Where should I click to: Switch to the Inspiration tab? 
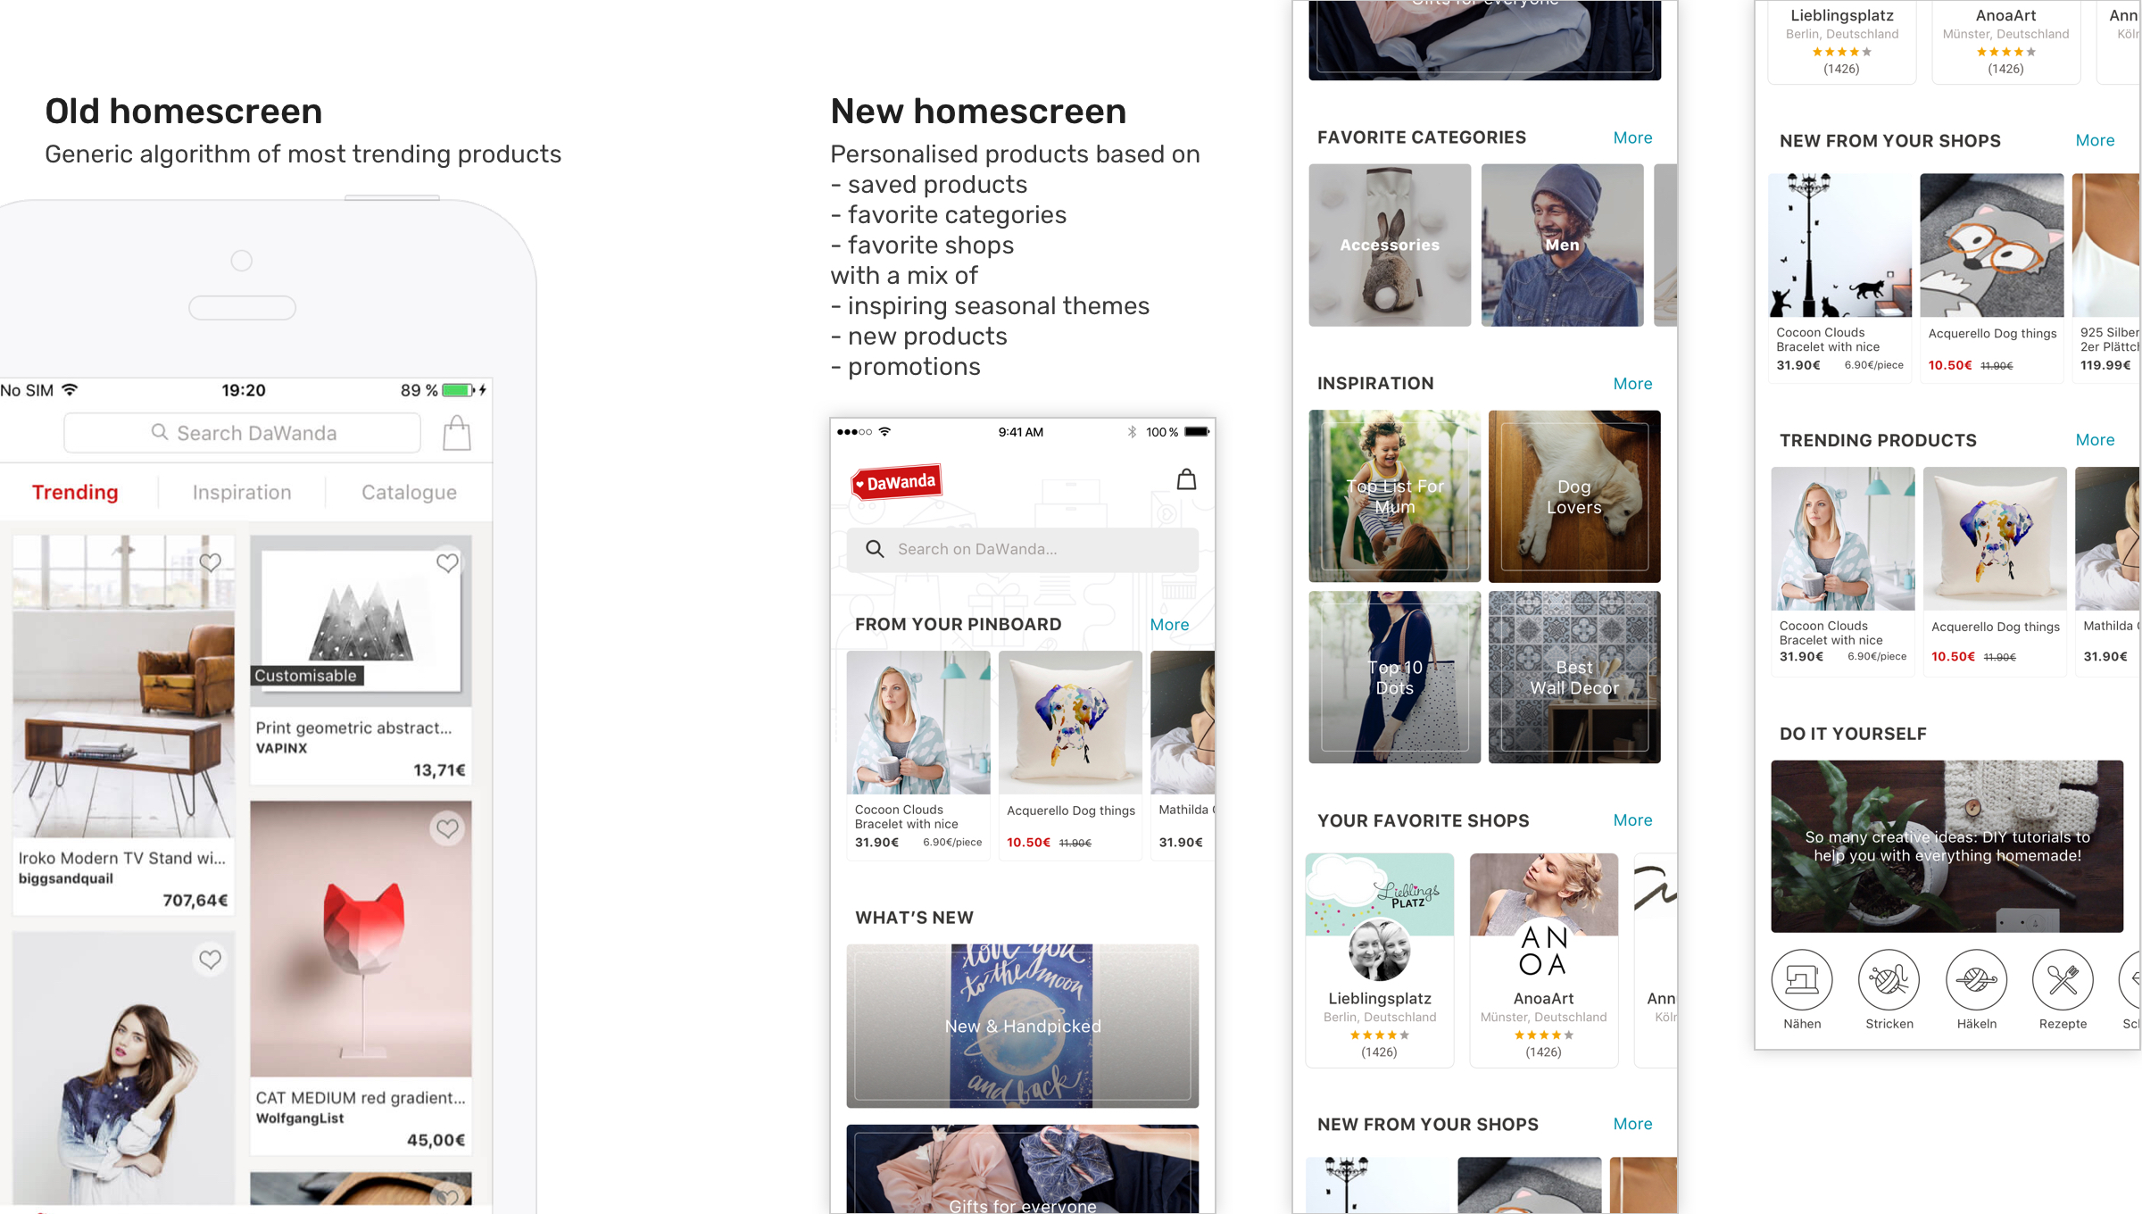[x=242, y=493]
